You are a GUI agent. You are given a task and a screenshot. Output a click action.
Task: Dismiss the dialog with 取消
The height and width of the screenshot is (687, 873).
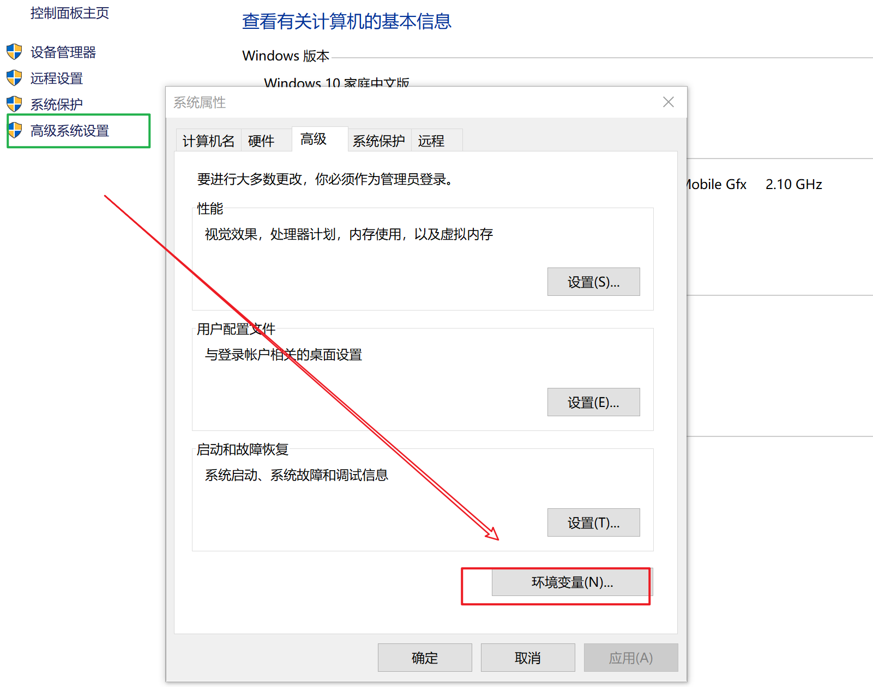(527, 658)
